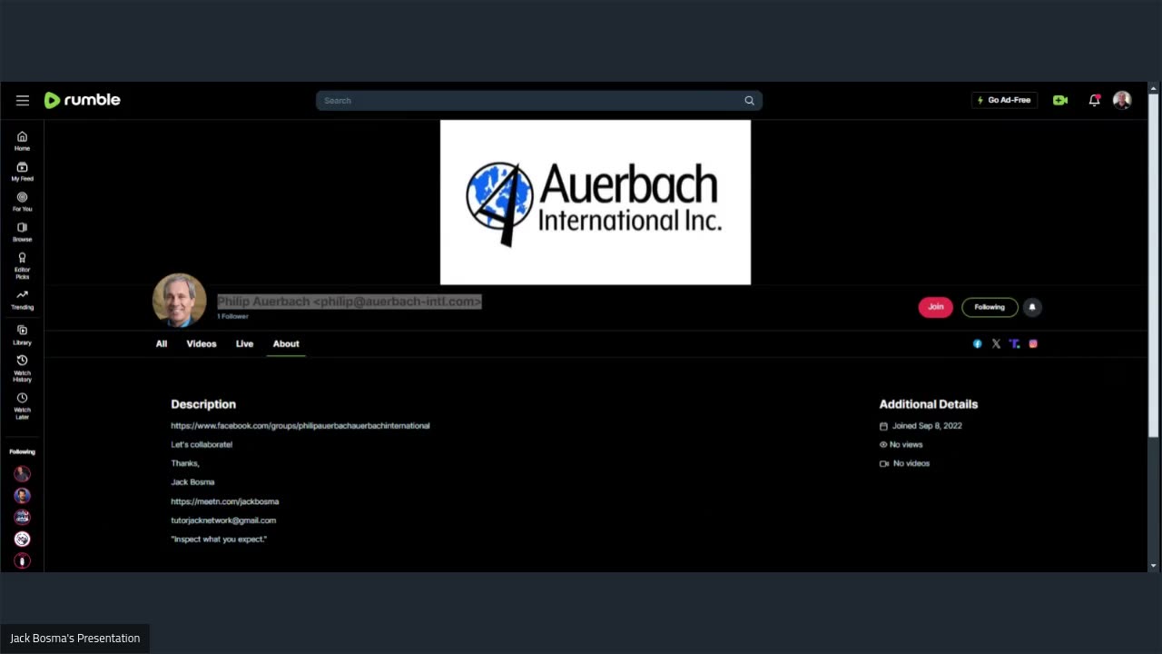This screenshot has height=654, width=1162.
Task: Click the page scrollbar down arrow
Action: coord(1154,566)
